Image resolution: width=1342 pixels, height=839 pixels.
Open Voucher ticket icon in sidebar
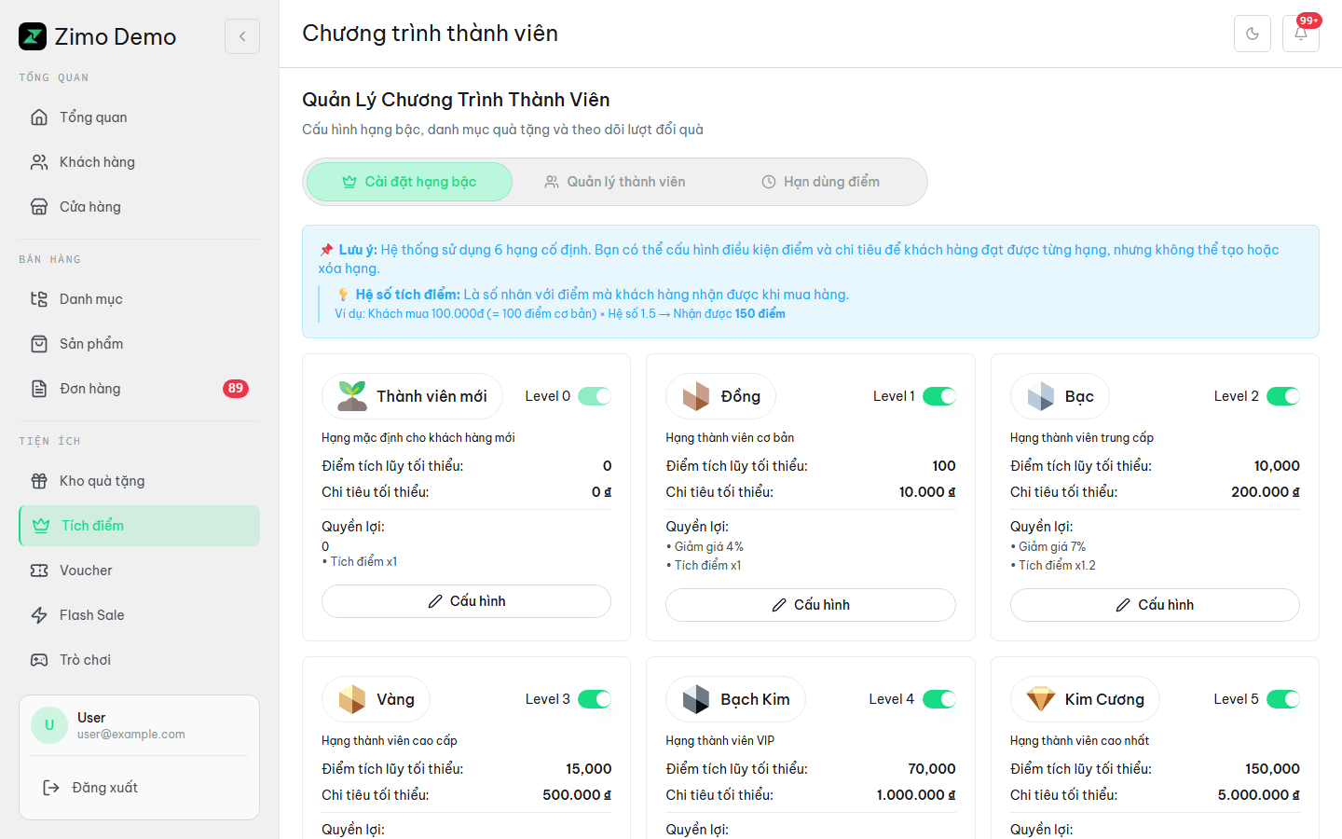39,571
